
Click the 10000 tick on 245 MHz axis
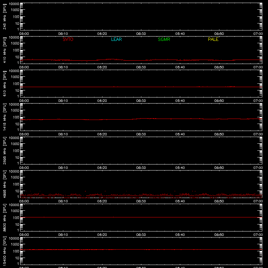click(x=14, y=4)
